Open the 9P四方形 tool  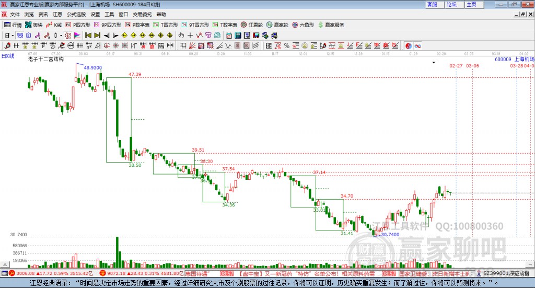click(108, 25)
